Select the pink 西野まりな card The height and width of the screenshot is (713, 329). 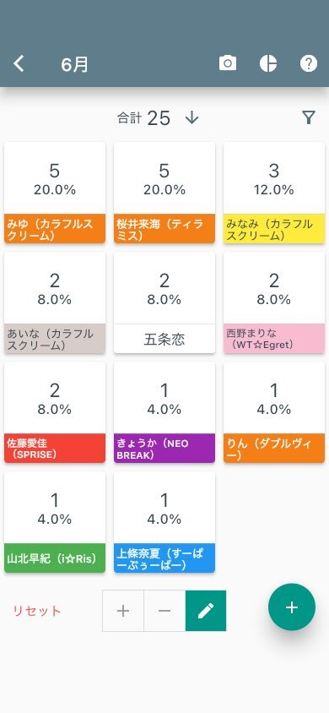(x=274, y=302)
